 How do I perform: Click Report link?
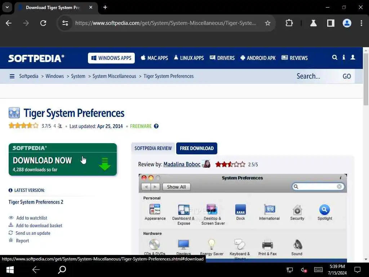click(x=22, y=241)
